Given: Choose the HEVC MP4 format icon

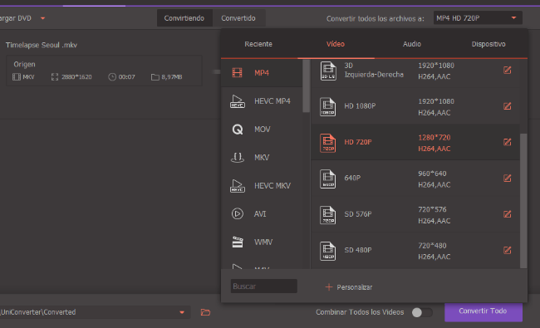Looking at the screenshot, I should (238, 101).
